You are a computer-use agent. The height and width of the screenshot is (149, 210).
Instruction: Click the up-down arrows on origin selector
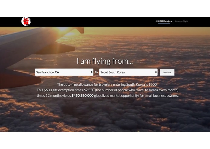(x=92, y=72)
